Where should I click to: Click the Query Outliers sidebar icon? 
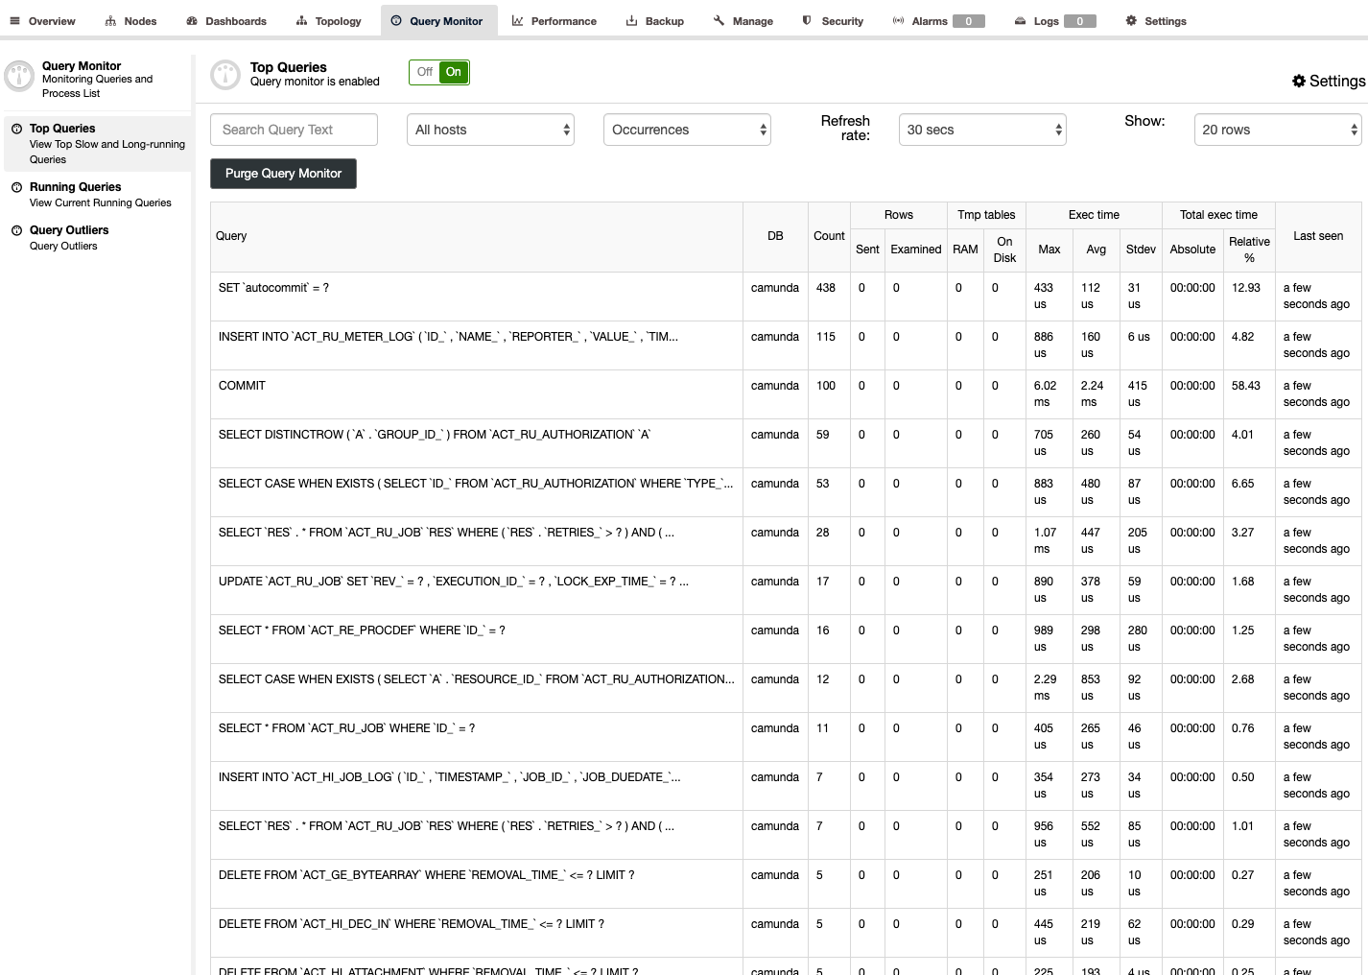16,230
